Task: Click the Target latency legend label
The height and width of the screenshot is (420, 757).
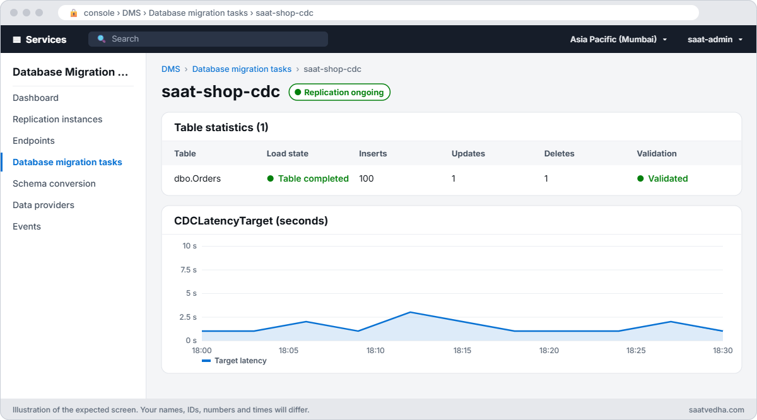Action: (240, 361)
